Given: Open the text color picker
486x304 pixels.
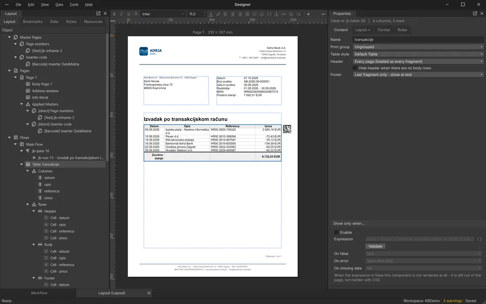Looking at the screenshot, I should click(211, 14).
